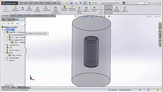Select the Fillet1 body tree item
Viewport: 163px width, 92px height.
pyautogui.click(x=18, y=43)
